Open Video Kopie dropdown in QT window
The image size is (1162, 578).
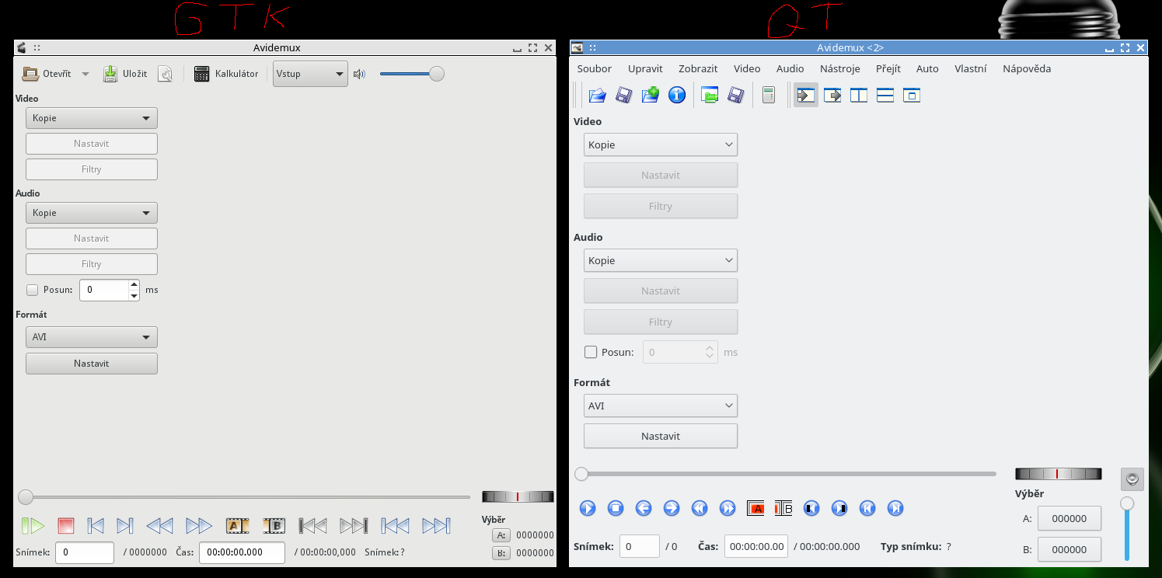click(661, 144)
